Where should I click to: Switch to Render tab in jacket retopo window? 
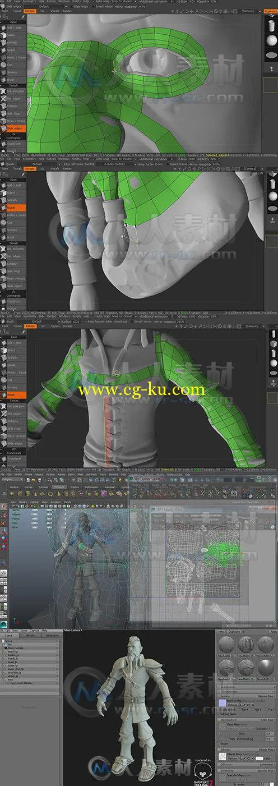pos(67,326)
